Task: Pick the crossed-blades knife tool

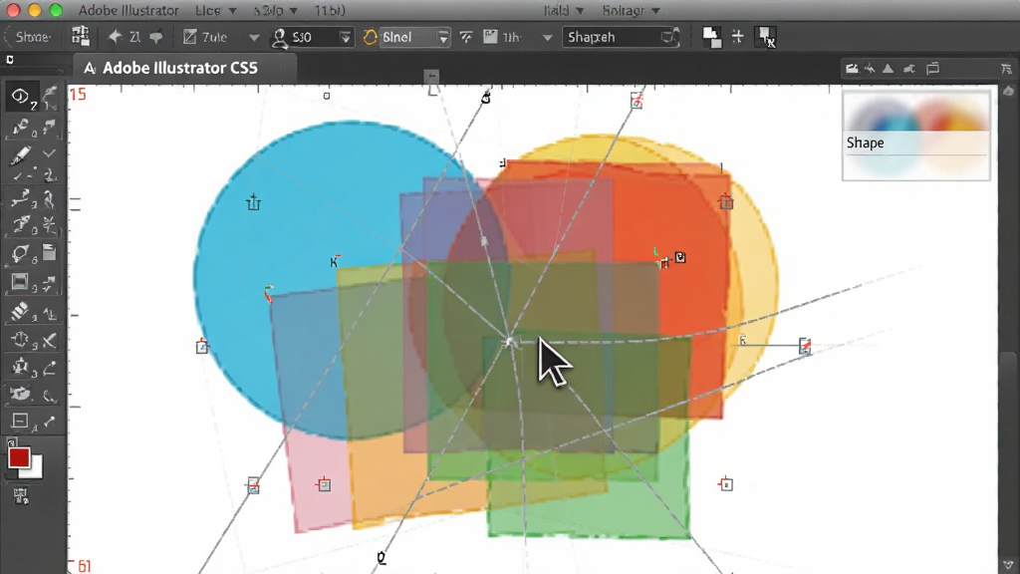Action: pos(50,340)
